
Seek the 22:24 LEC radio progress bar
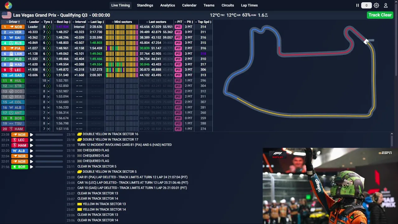coord(49,140)
